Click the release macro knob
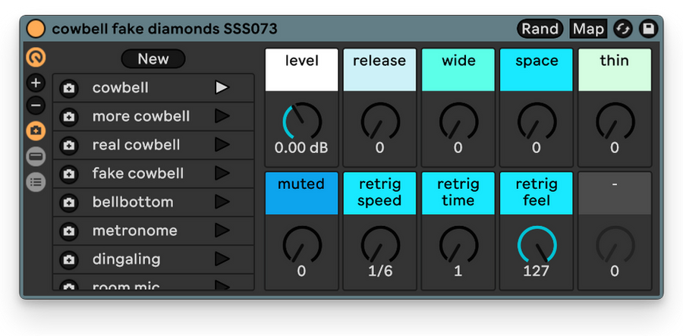The width and height of the screenshot is (683, 336). pyautogui.click(x=380, y=122)
